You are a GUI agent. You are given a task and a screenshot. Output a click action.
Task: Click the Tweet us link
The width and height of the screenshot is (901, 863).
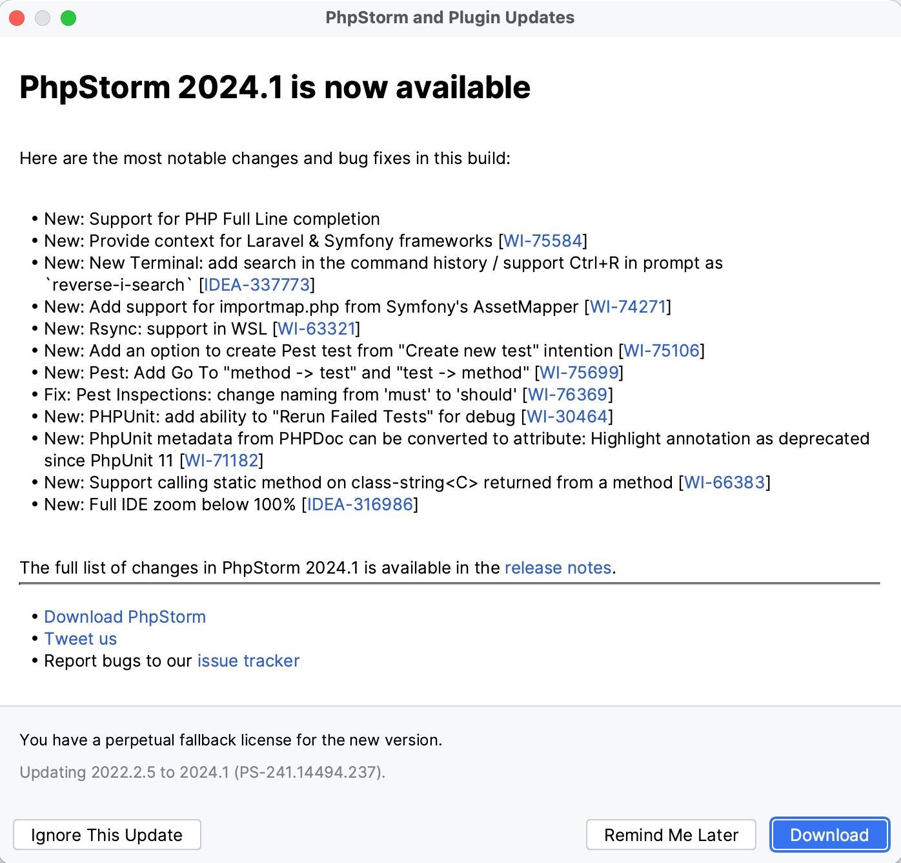point(80,639)
